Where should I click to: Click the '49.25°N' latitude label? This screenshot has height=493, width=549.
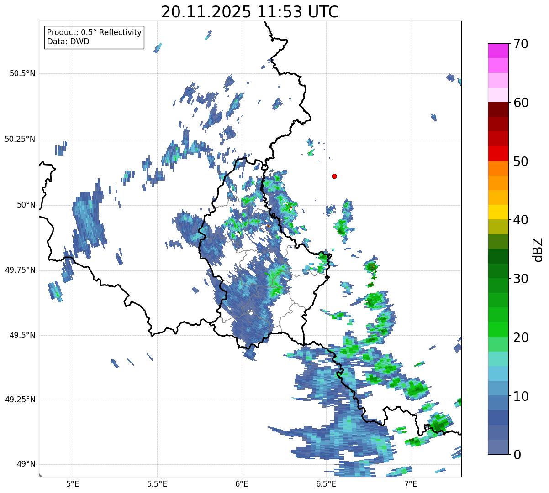(x=20, y=400)
